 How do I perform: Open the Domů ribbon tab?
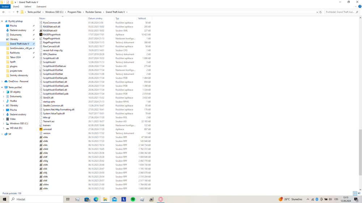tap(16, 7)
